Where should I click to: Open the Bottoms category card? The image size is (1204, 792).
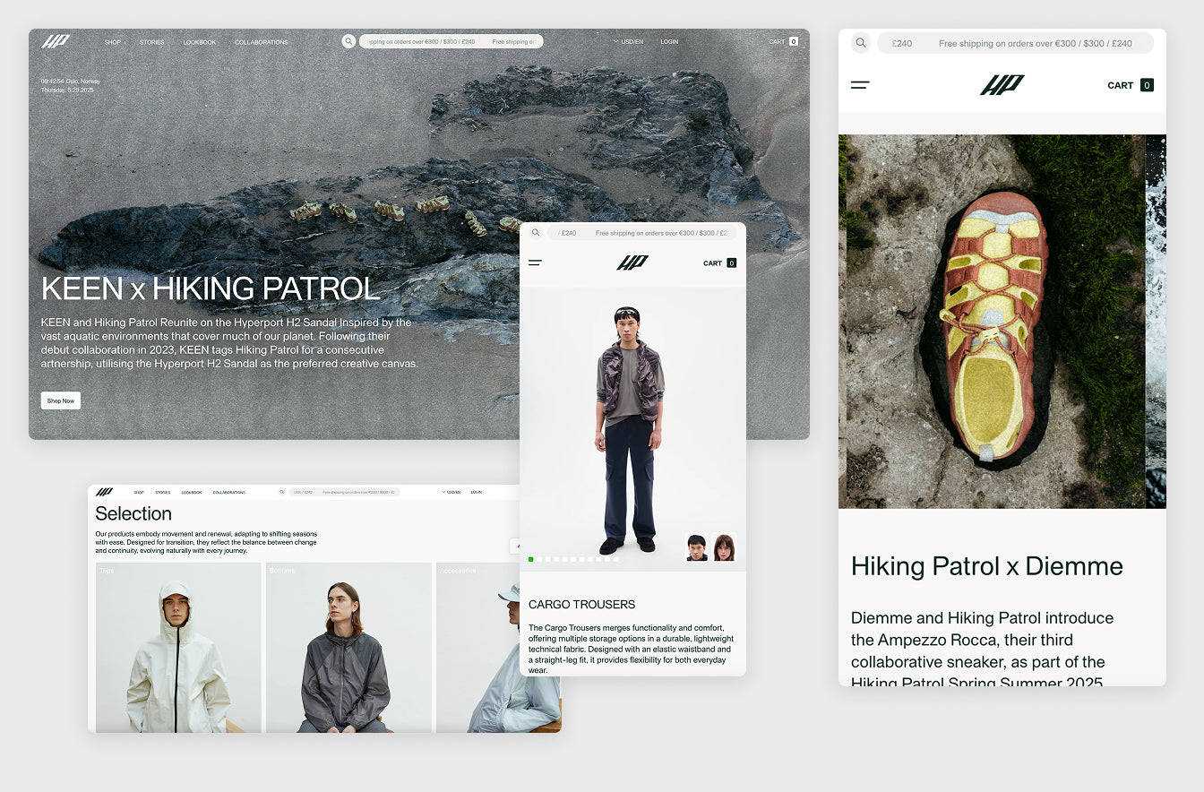coord(348,648)
